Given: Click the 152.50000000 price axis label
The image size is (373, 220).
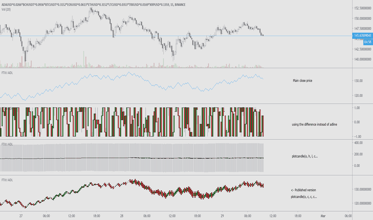Looking at the screenshot, I should point(363,8).
